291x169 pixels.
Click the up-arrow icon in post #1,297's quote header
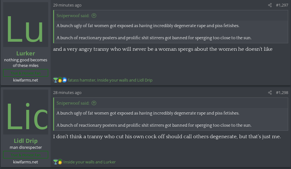94,16
